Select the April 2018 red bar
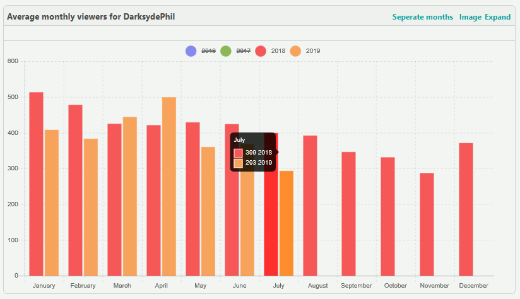The width and height of the screenshot is (520, 299). 153,200
